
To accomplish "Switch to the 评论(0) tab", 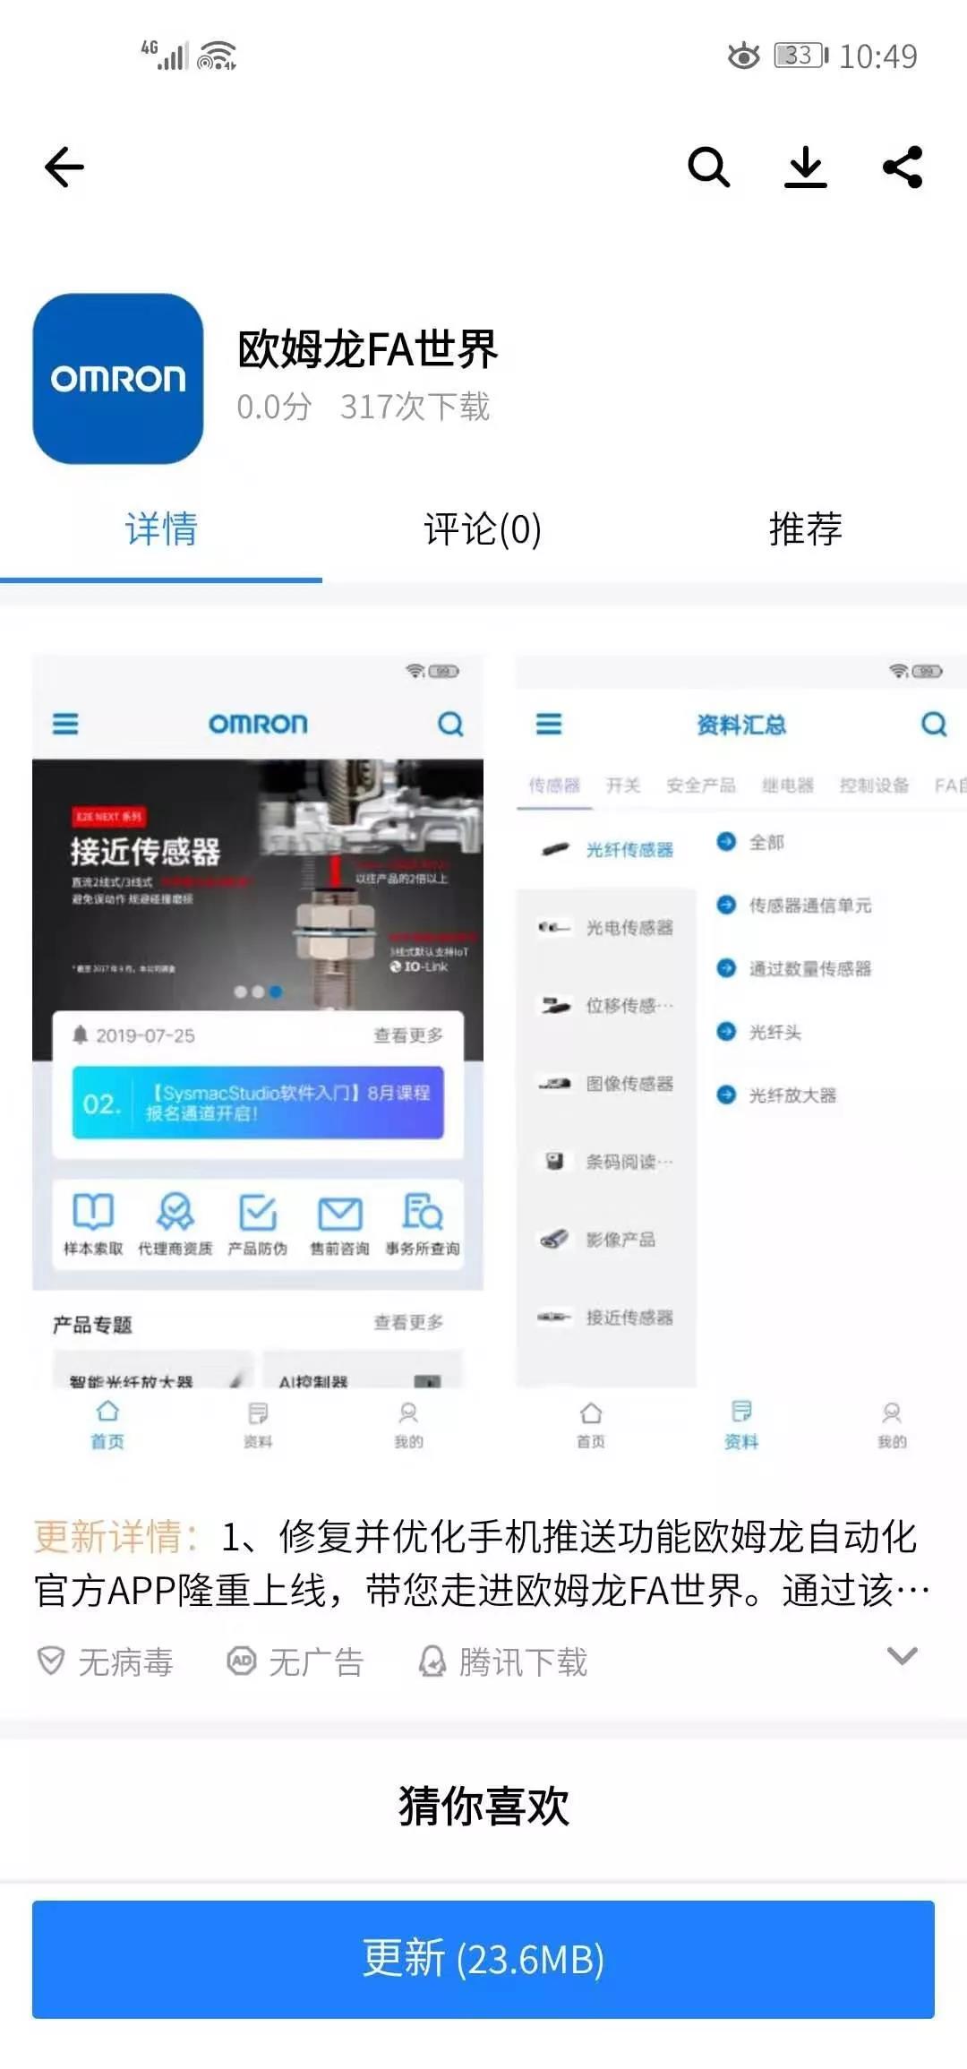I will pyautogui.click(x=483, y=529).
